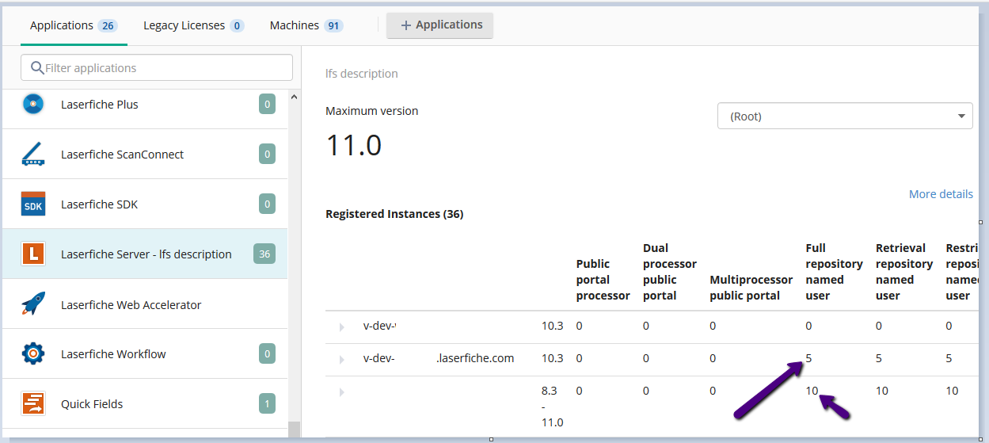
Task: Click the 26 badge on Applications tab
Action: coord(108,25)
